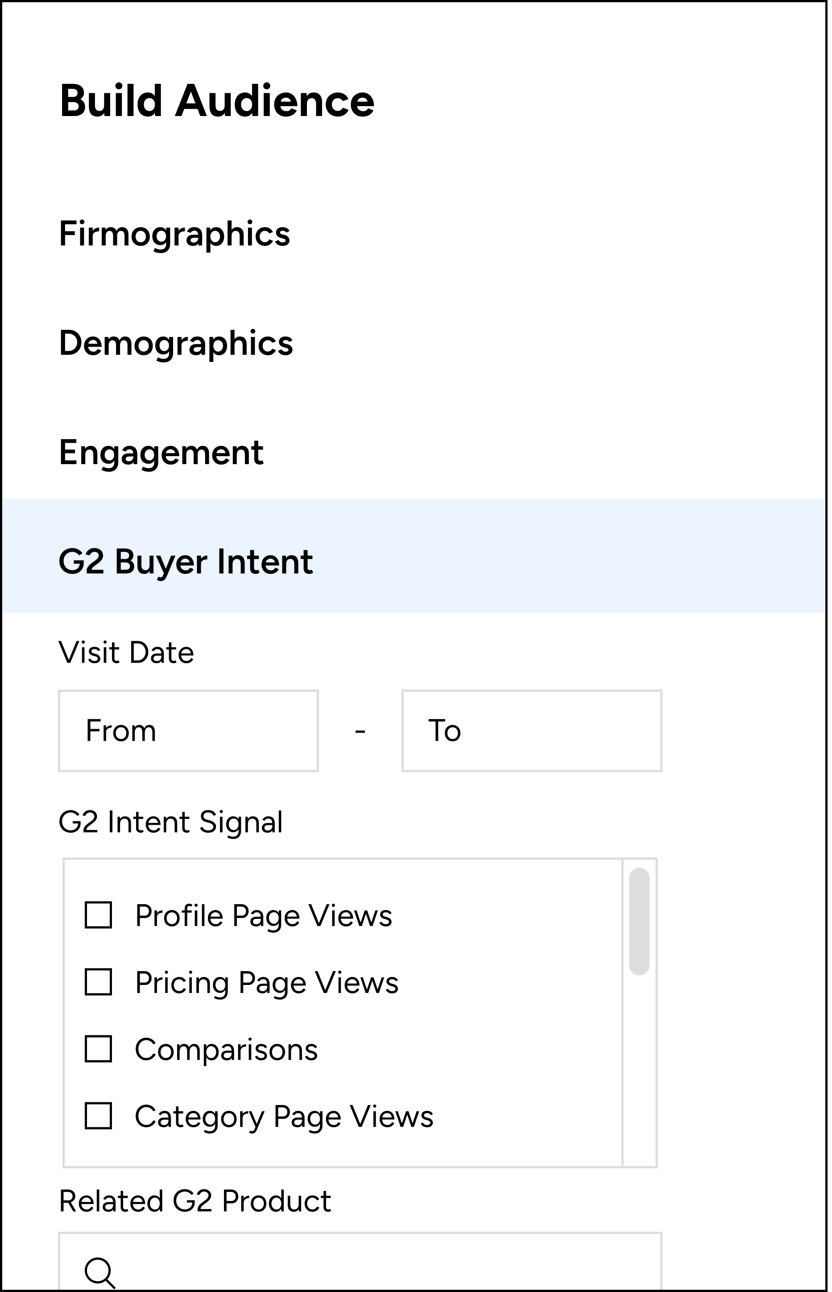Click the Visit Date label
832x1292 pixels.
coord(126,653)
